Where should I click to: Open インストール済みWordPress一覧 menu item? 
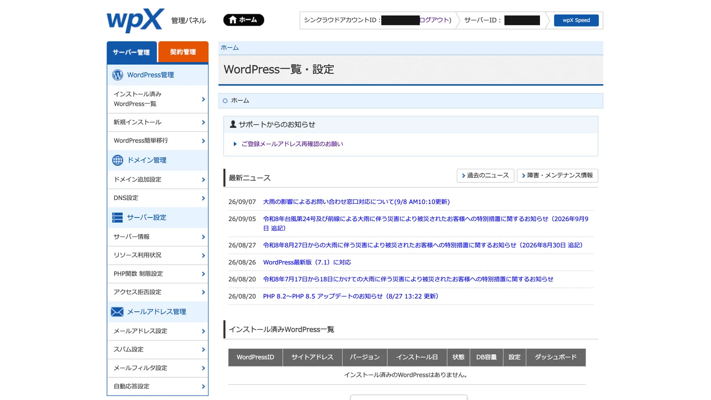(x=158, y=99)
